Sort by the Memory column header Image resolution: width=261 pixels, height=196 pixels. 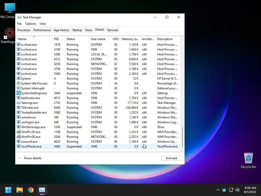click(130, 39)
